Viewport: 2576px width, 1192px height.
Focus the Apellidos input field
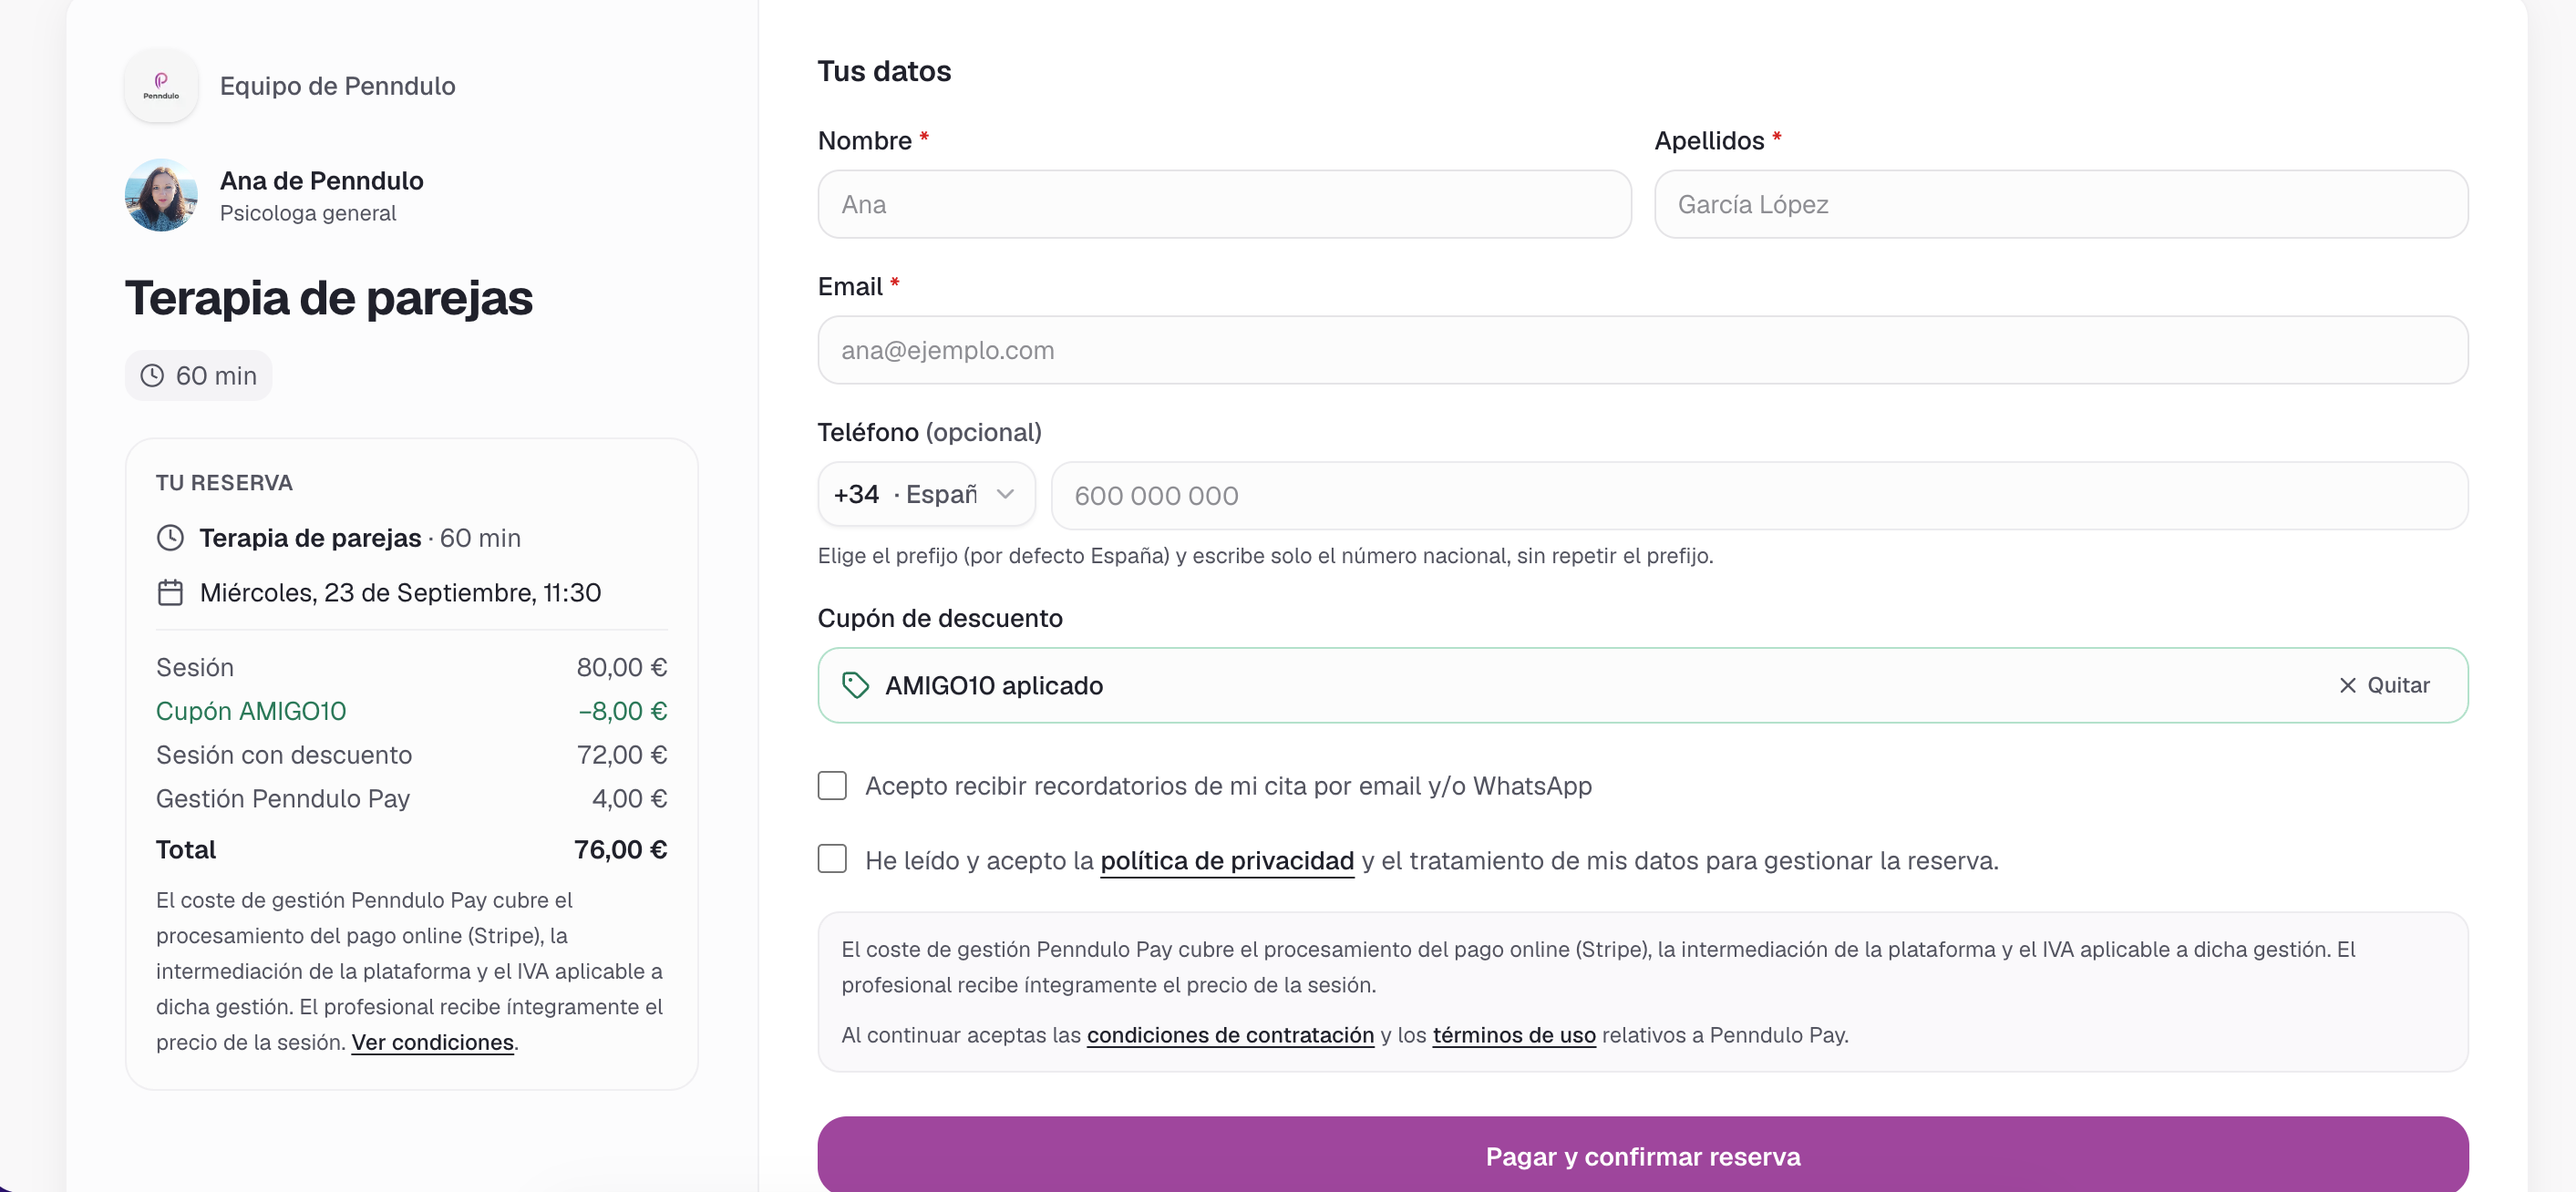point(2061,204)
